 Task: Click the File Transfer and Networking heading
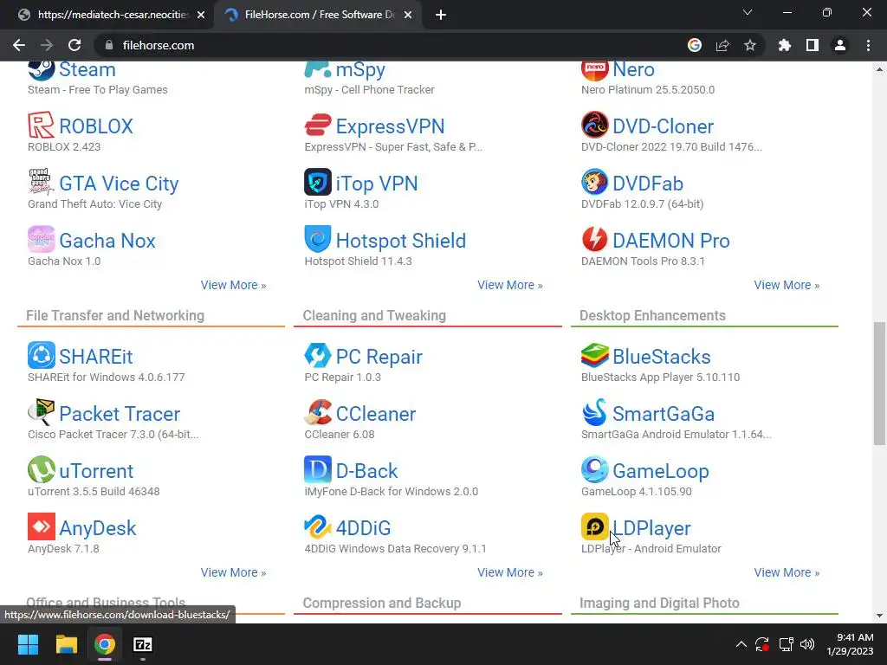(x=115, y=315)
